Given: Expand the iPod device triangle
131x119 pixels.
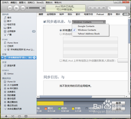Looking at the screenshot, I should (x=2, y=58).
